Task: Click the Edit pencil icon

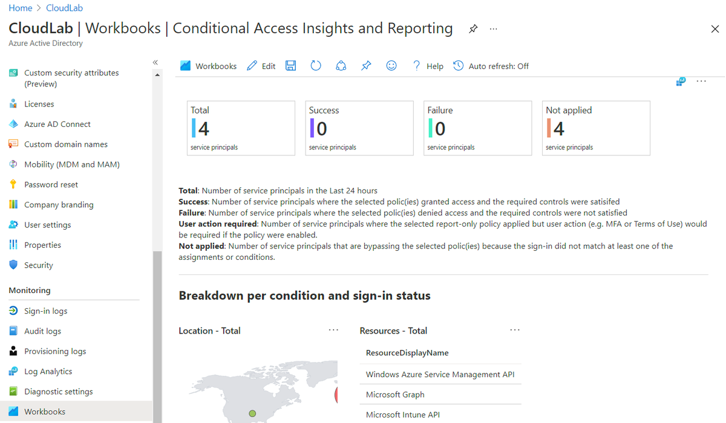Action: tap(252, 66)
